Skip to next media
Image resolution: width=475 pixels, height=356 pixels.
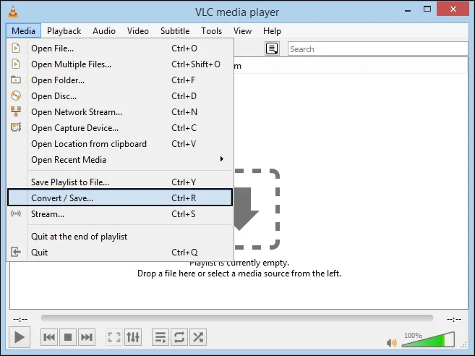87,337
